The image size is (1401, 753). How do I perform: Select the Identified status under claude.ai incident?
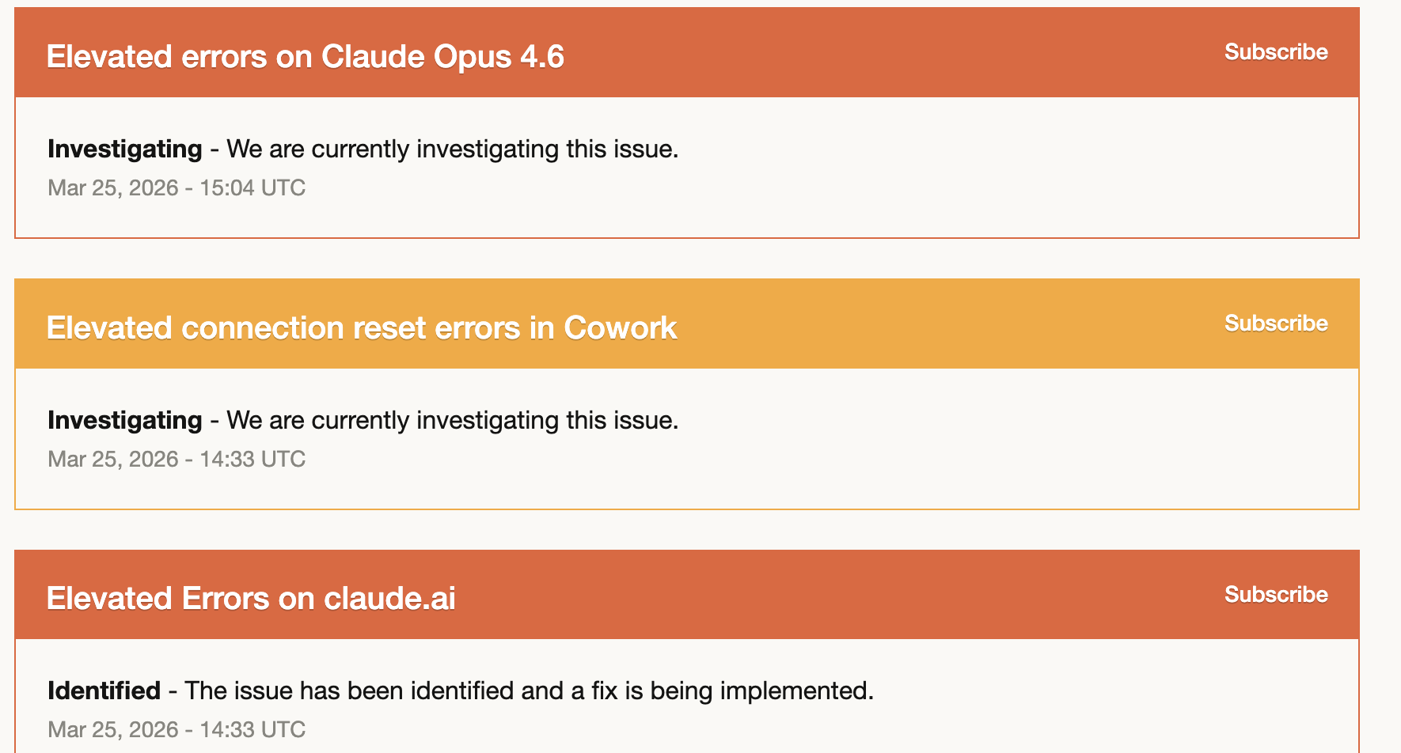104,691
